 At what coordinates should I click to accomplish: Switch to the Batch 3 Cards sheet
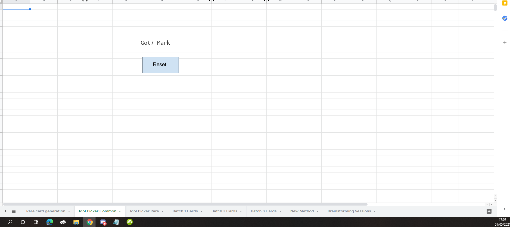[x=264, y=211]
